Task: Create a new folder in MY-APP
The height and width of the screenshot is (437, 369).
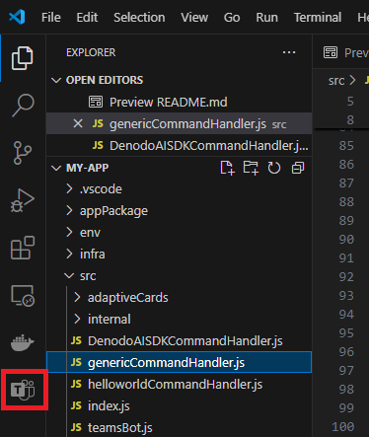Action: coord(251,168)
